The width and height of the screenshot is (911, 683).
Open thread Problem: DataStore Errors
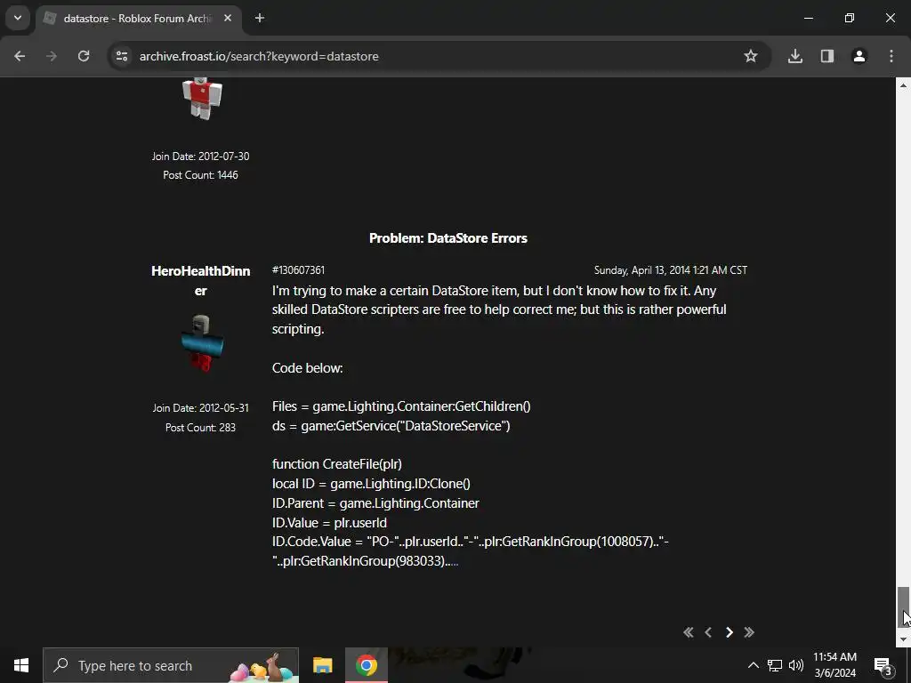[x=448, y=238]
